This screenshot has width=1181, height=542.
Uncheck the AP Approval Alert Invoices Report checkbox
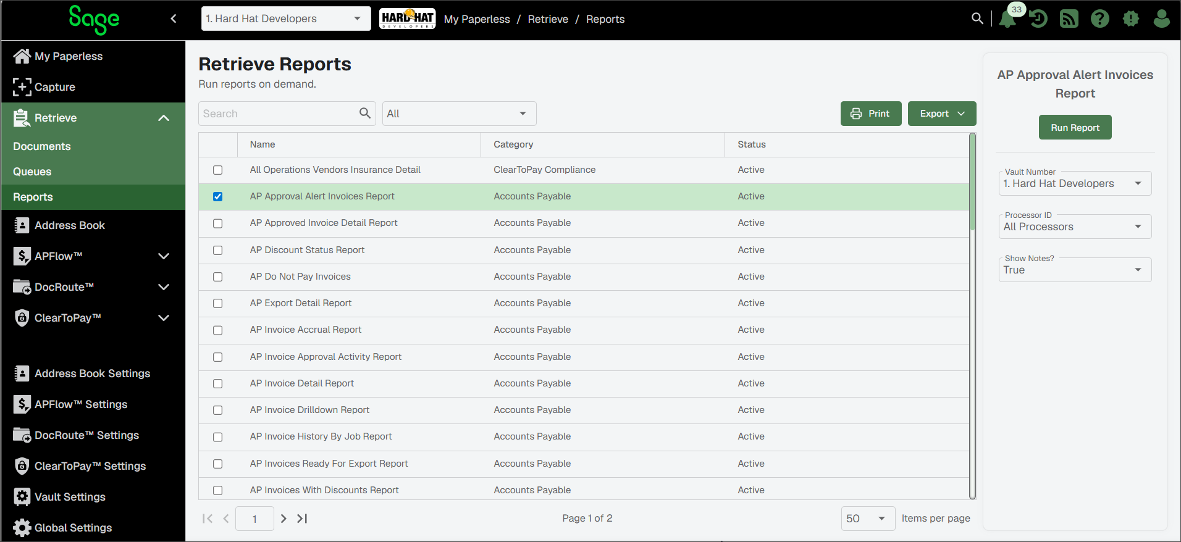tap(218, 196)
